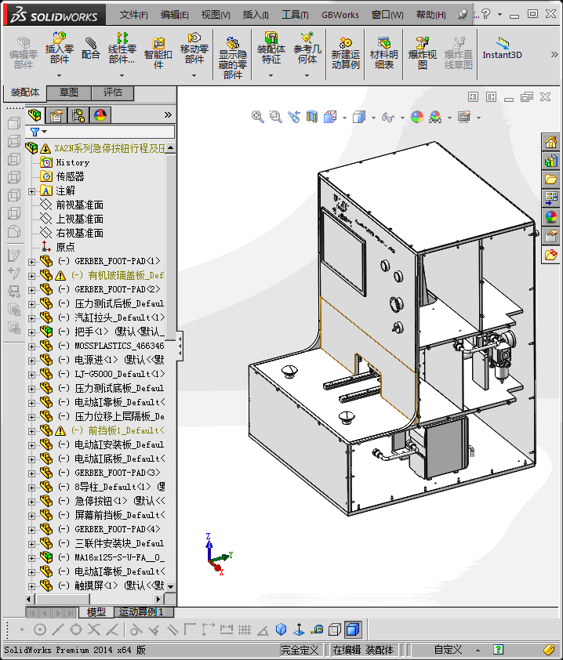Open the FeatureManager design tree tab
The width and height of the screenshot is (563, 660).
tap(35, 115)
